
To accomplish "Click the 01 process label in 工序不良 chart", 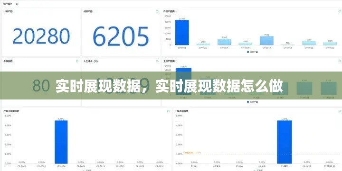I will pyautogui.click(x=194, y=166).
